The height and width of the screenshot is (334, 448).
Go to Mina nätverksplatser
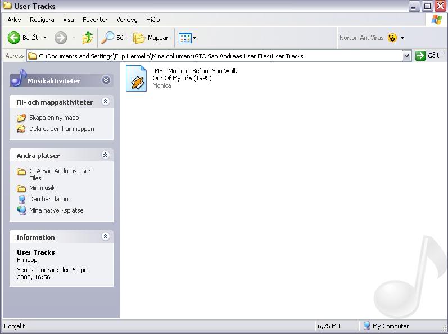pyautogui.click(x=57, y=210)
